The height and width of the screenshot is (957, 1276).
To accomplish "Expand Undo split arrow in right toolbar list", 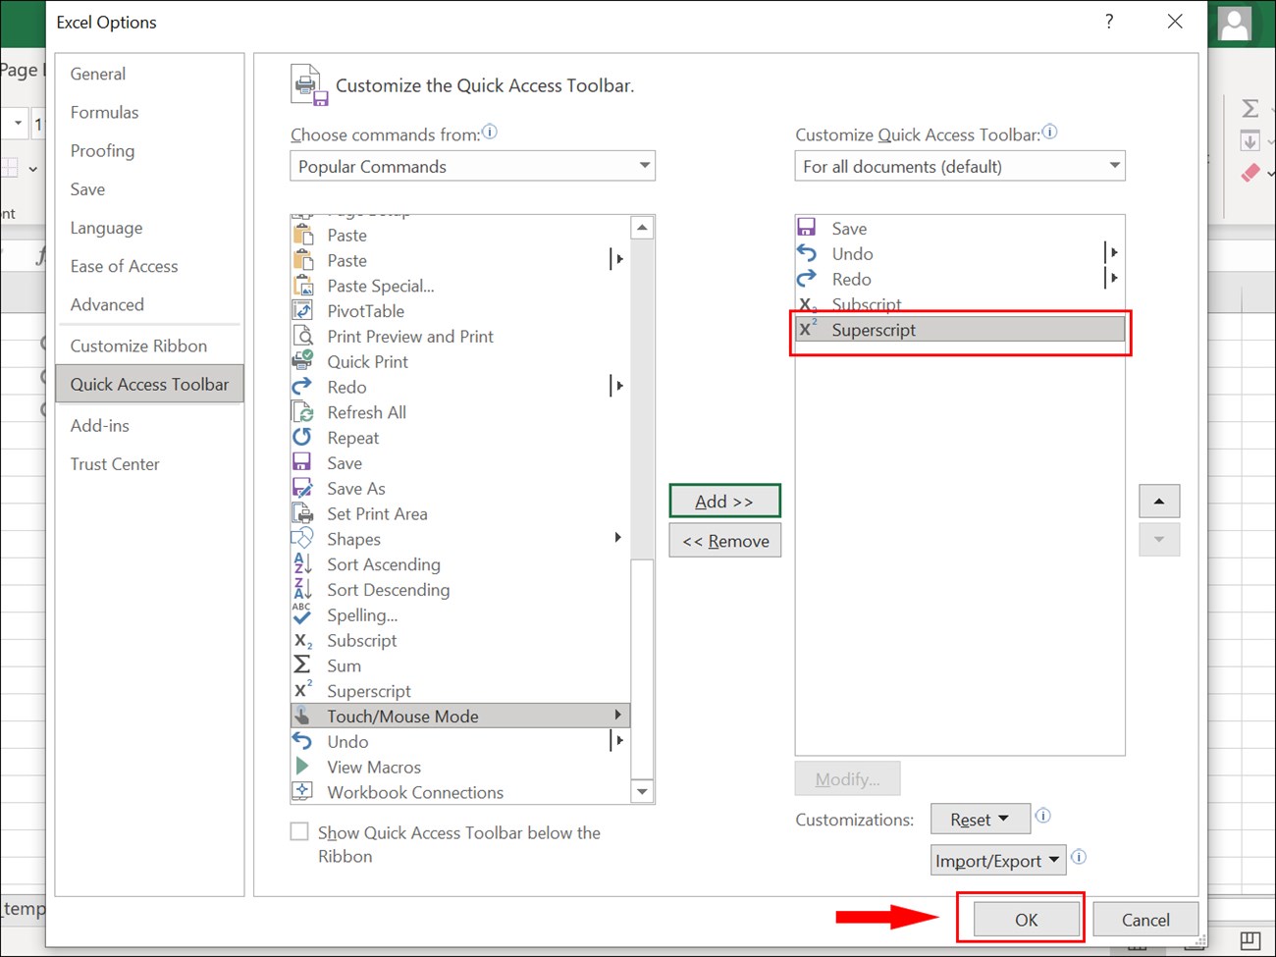I will [x=1113, y=253].
